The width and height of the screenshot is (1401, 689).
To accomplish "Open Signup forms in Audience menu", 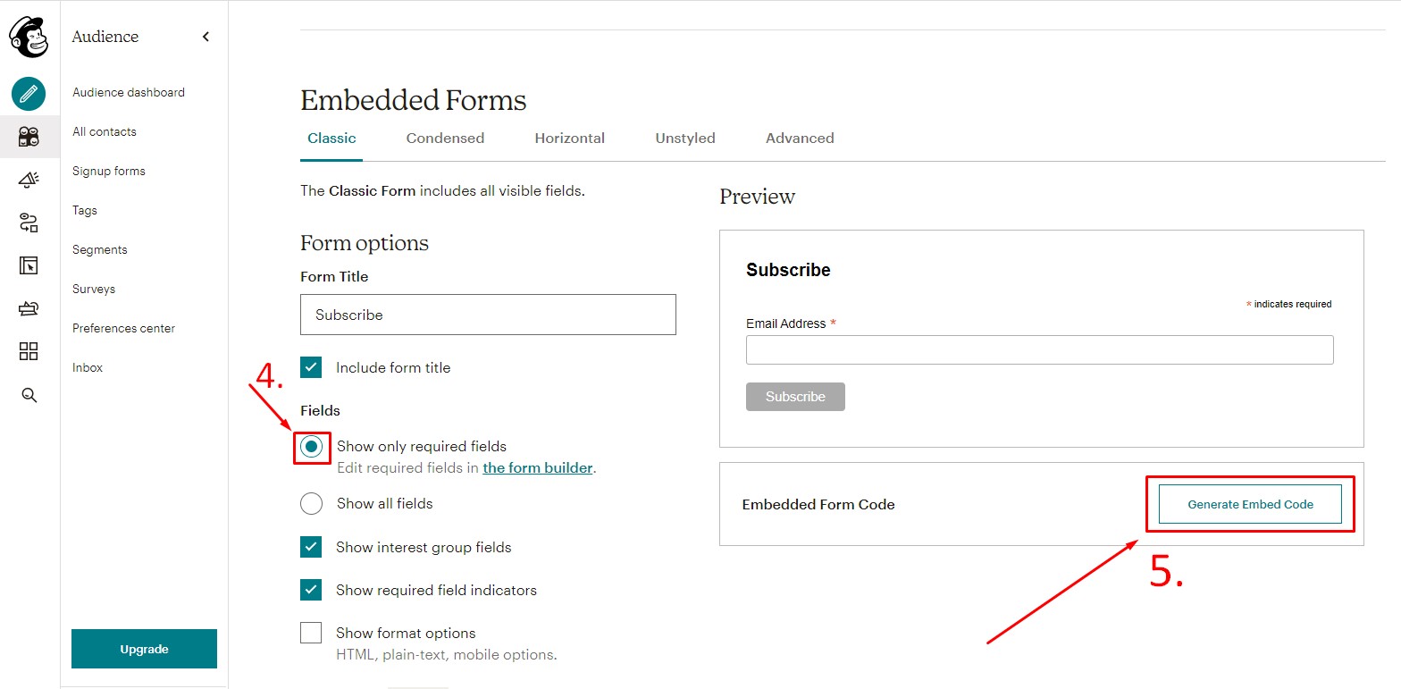I will (109, 171).
